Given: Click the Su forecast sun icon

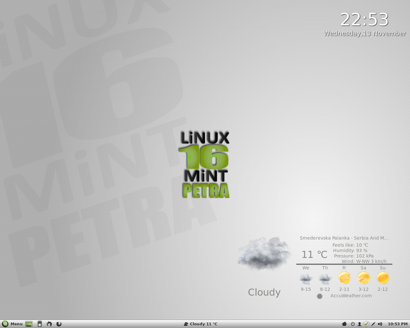Looking at the screenshot, I should pos(383,278).
